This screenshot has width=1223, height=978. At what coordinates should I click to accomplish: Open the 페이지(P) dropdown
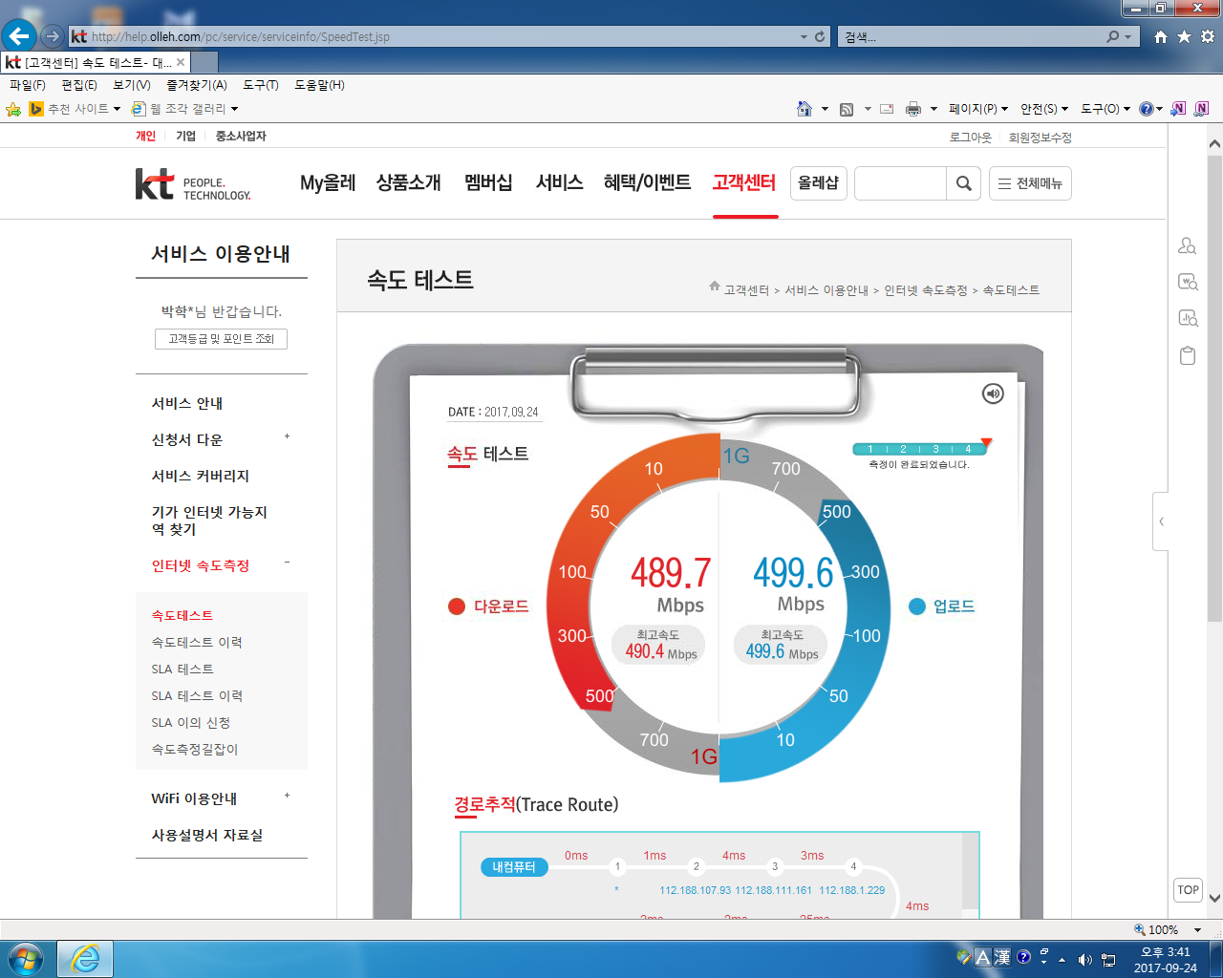pos(978,109)
